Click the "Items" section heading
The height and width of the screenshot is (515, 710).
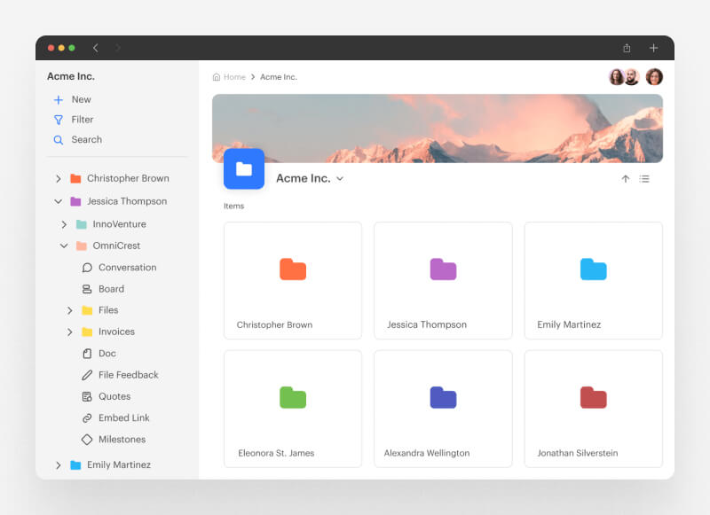(234, 207)
